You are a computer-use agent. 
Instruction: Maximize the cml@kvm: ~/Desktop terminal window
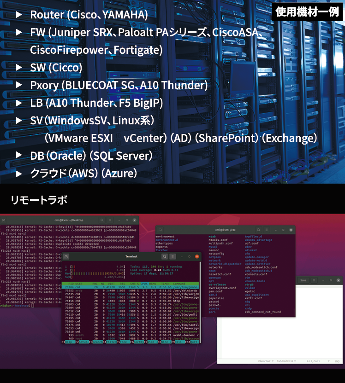click(x=127, y=220)
